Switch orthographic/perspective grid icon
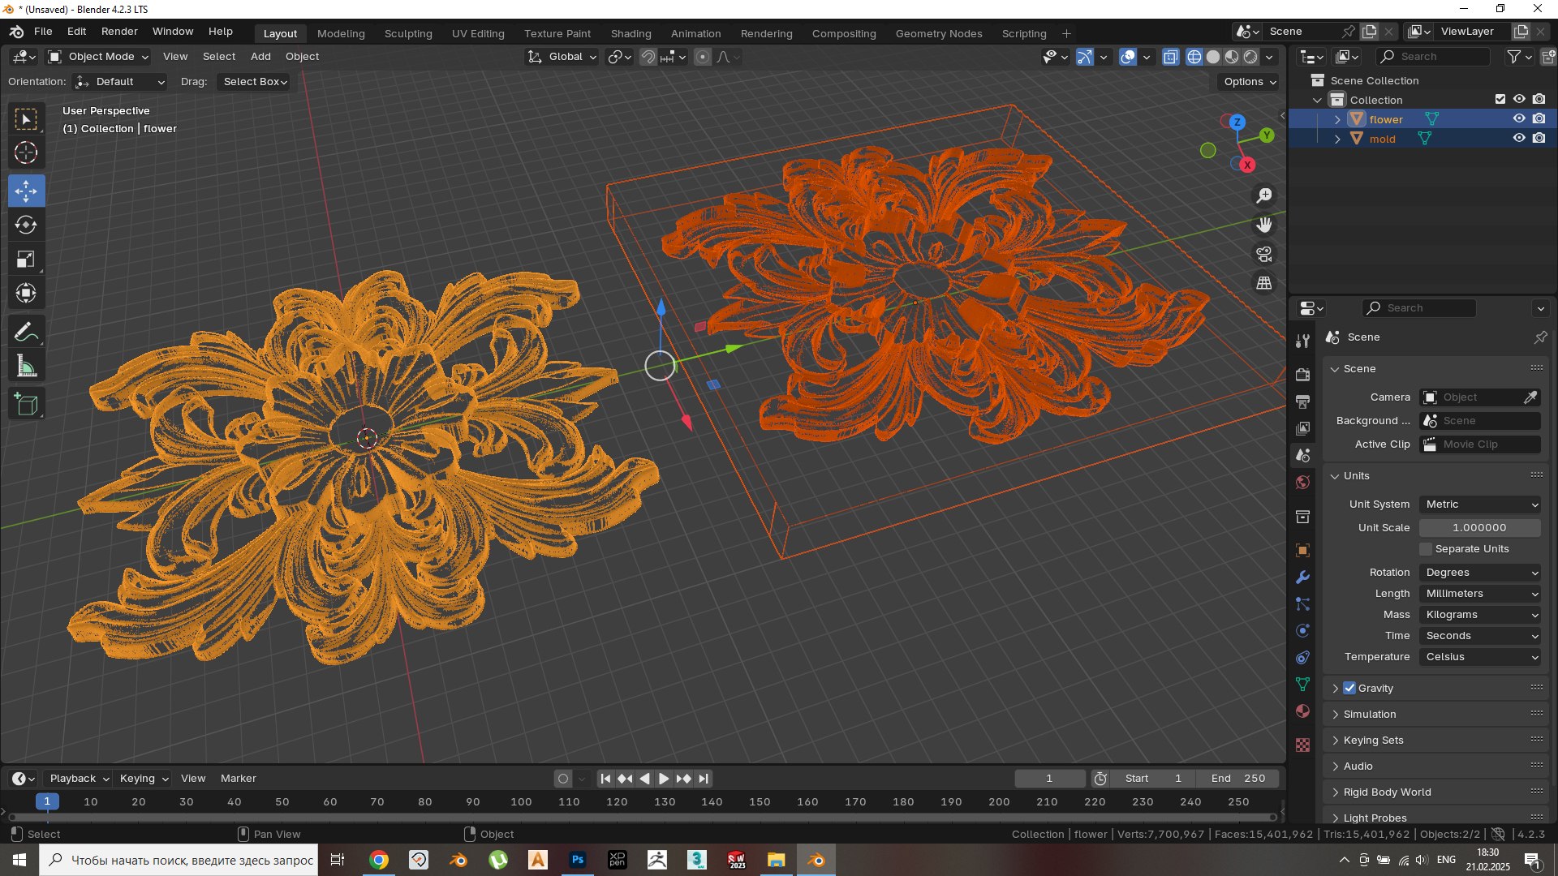 [x=1264, y=283]
